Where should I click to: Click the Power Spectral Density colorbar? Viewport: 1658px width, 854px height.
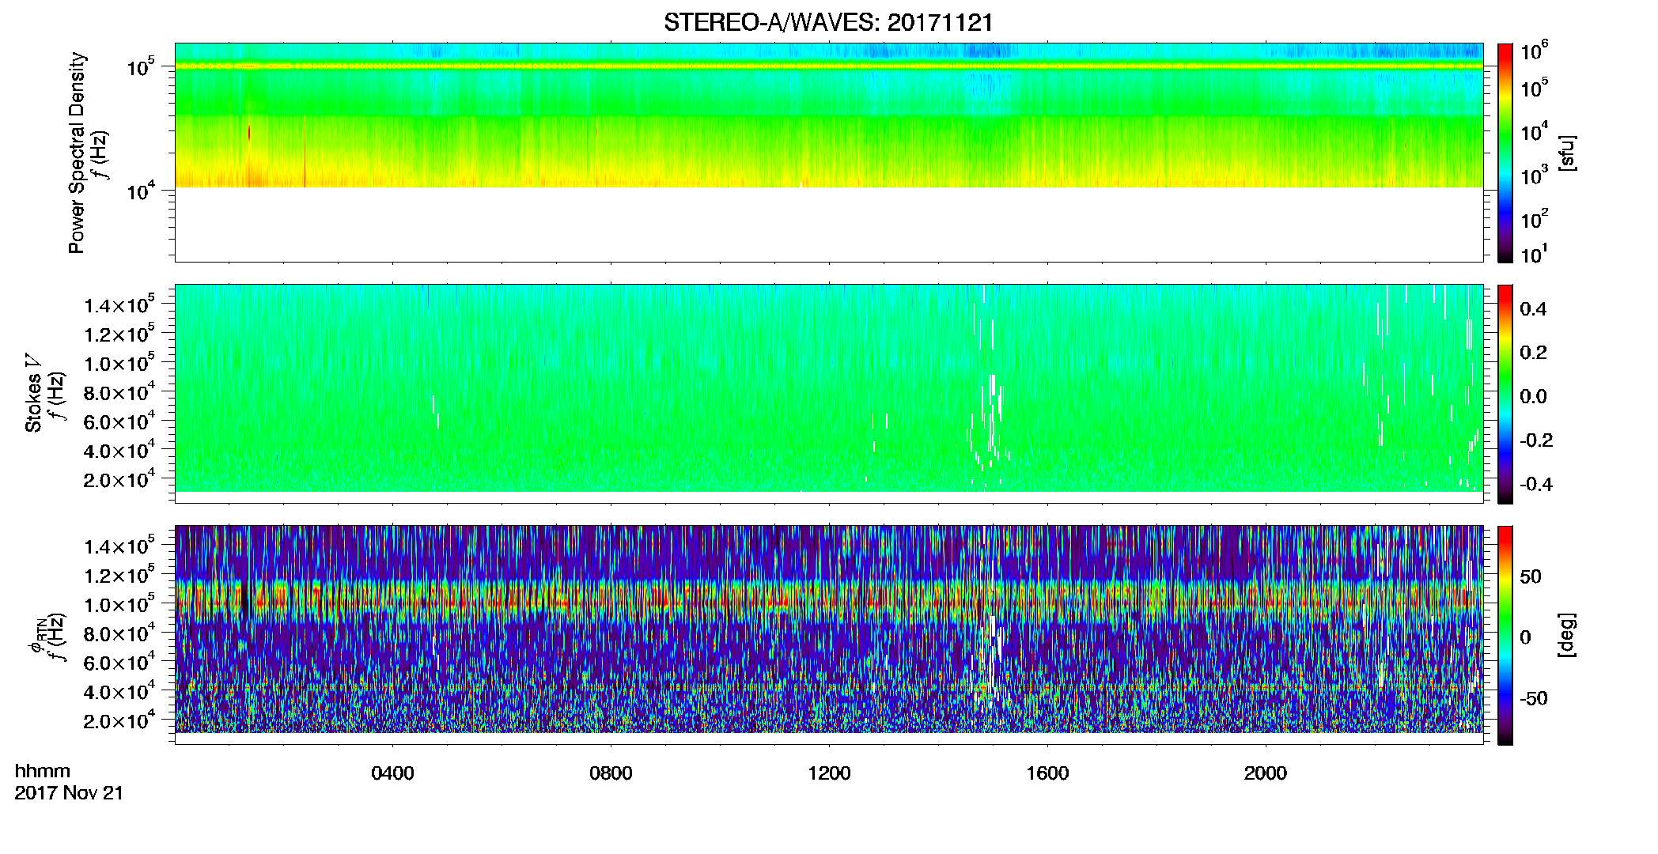pyautogui.click(x=1505, y=153)
